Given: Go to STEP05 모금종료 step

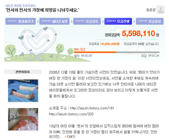Looking at the screenshot, I should (150, 21).
